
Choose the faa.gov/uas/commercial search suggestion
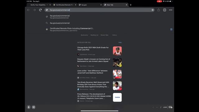[99, 23]
